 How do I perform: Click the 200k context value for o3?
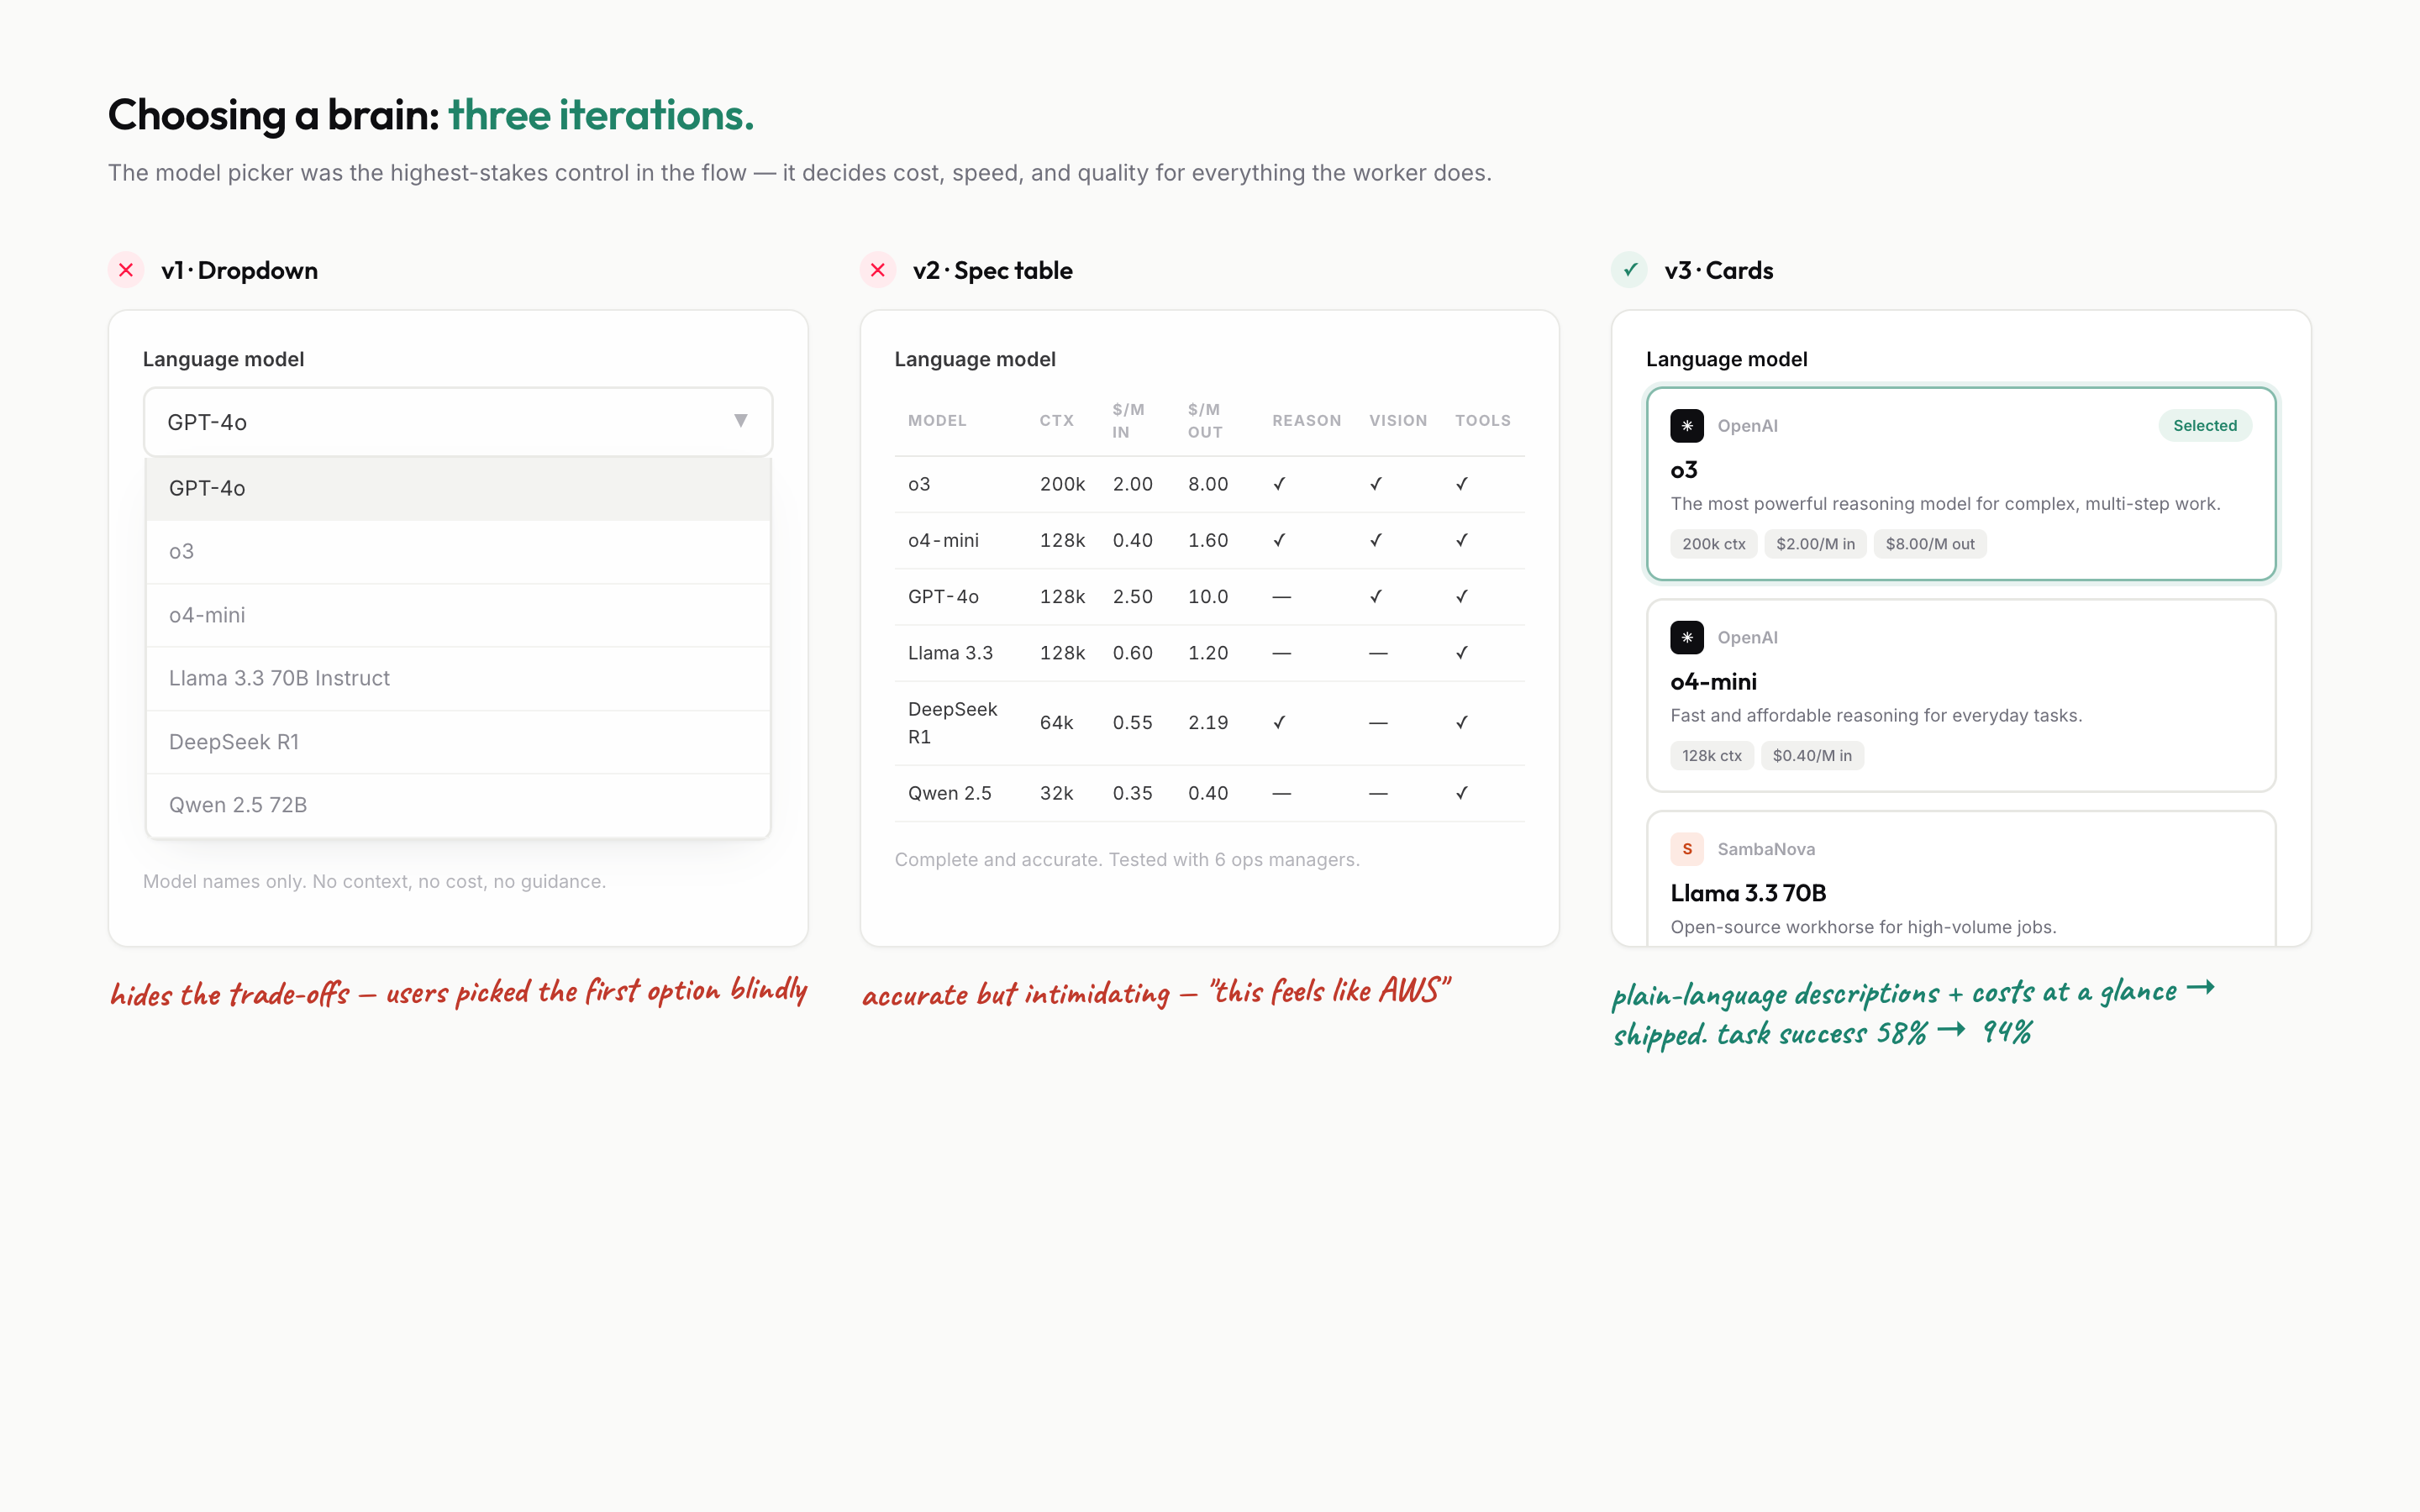point(1062,484)
